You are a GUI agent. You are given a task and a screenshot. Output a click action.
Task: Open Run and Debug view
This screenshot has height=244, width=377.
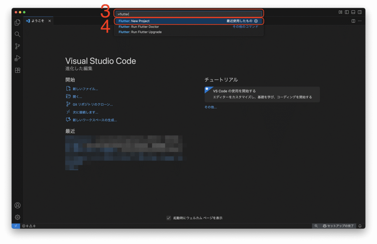click(x=17, y=58)
